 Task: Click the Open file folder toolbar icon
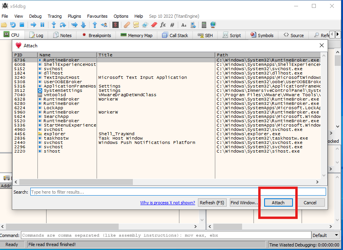(x=4, y=25)
